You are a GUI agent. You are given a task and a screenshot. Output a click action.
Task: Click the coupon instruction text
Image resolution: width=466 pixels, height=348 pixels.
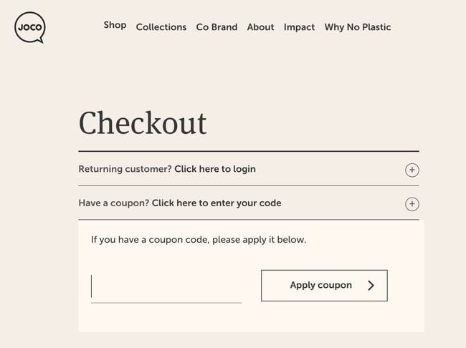pyautogui.click(x=199, y=239)
